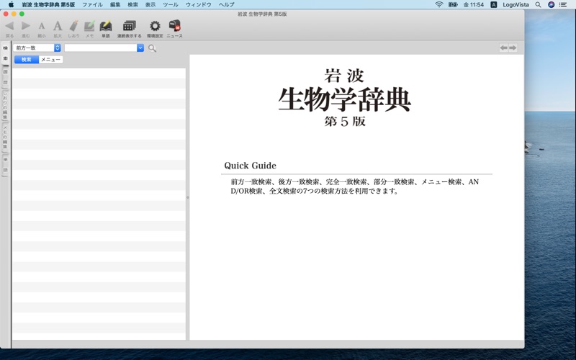This screenshot has width=576, height=360.
Task: Open the ニュース mailbox icon
Action: click(174, 29)
